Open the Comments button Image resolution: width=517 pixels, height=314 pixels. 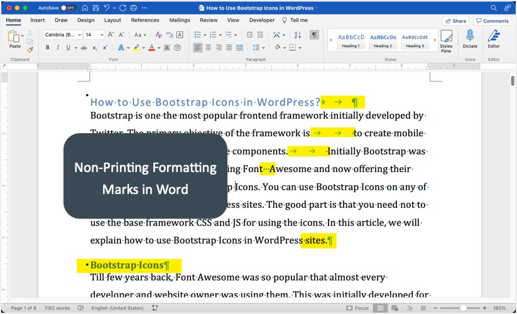pyautogui.click(x=492, y=21)
